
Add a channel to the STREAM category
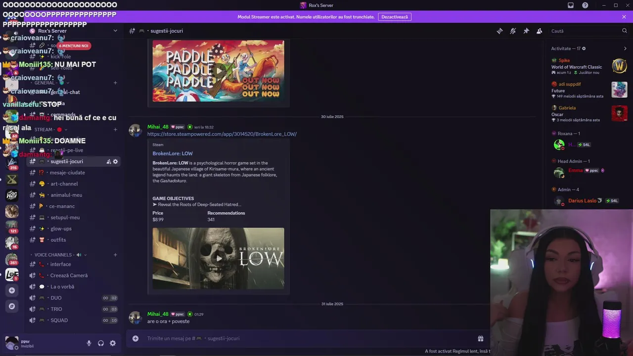[x=115, y=130]
